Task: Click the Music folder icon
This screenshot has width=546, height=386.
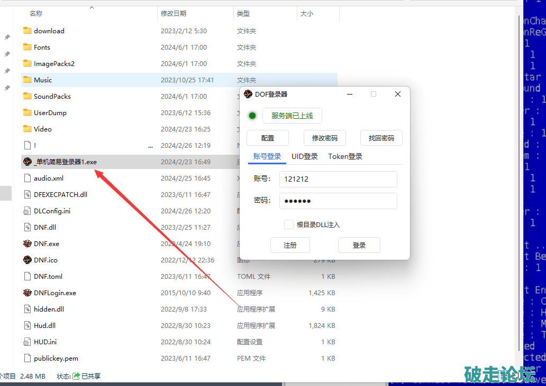Action: (x=28, y=80)
